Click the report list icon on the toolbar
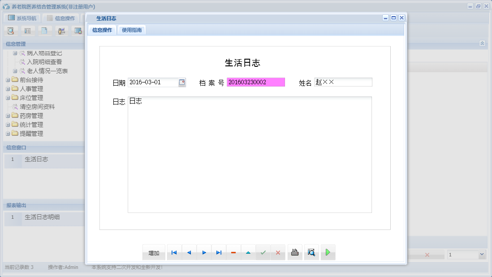Image resolution: width=492 pixels, height=277 pixels. pos(27,30)
